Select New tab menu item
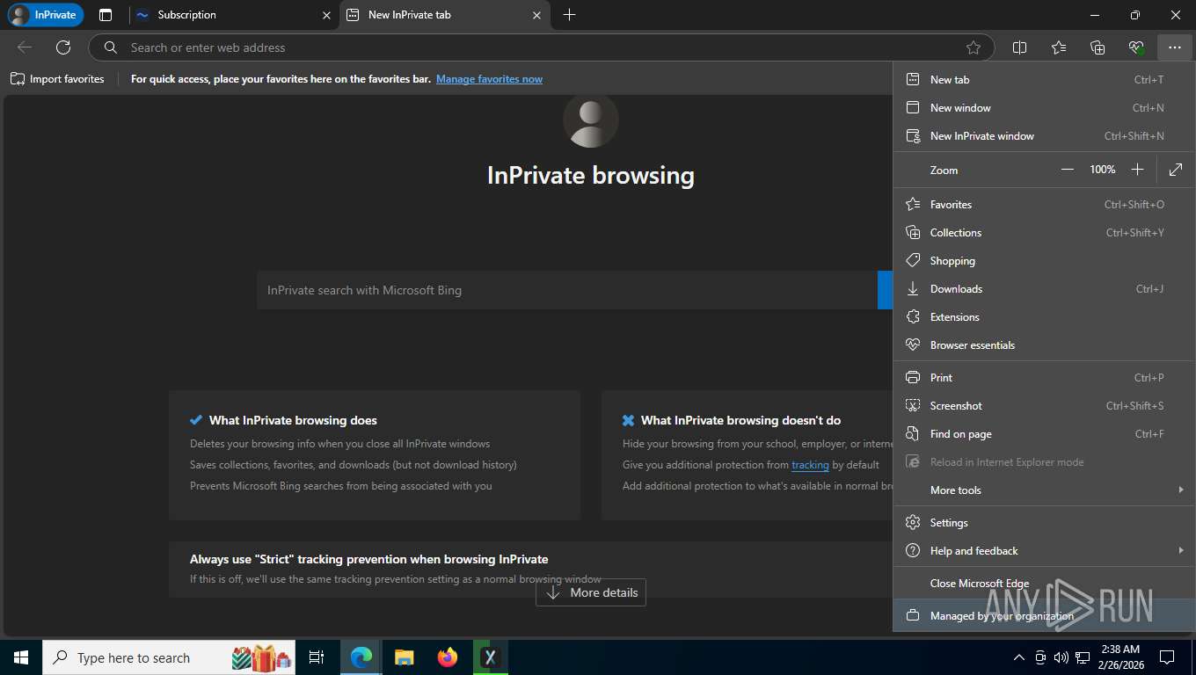 click(1044, 80)
